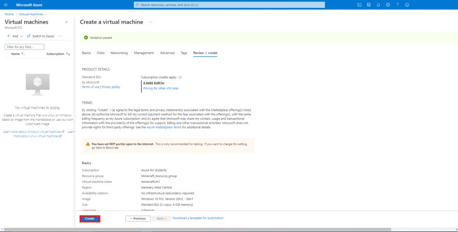Viewport: 458px width, 232px height.
Task: Click the Microsoft Azure logo text
Action: click(x=29, y=5)
